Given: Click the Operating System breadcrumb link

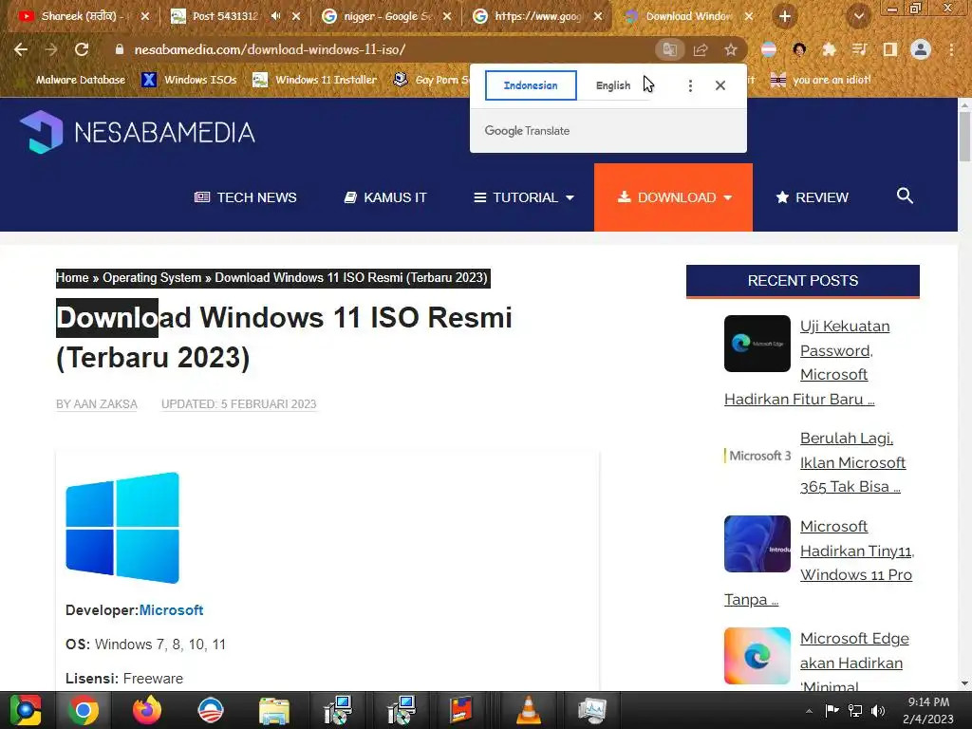Looking at the screenshot, I should click(x=152, y=278).
